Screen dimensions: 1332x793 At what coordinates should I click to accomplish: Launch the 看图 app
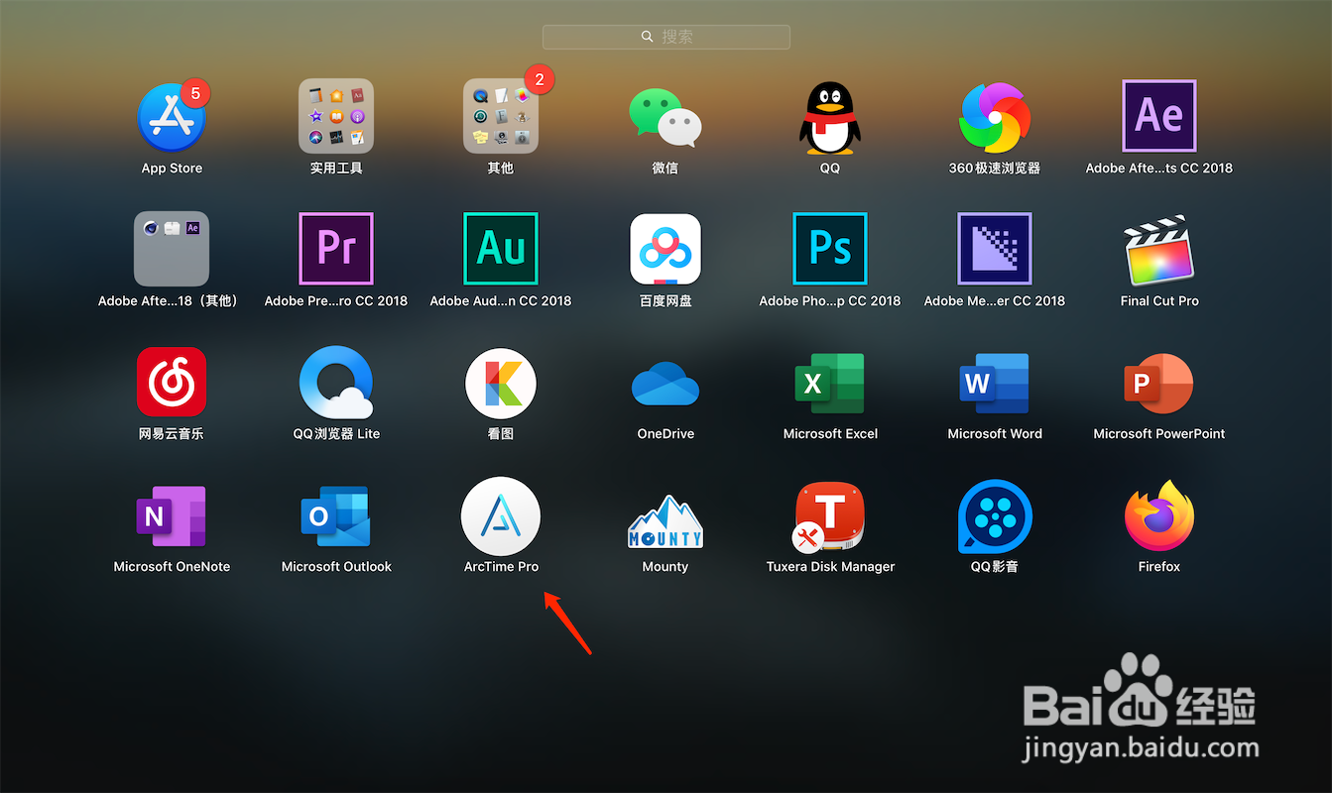pos(501,382)
